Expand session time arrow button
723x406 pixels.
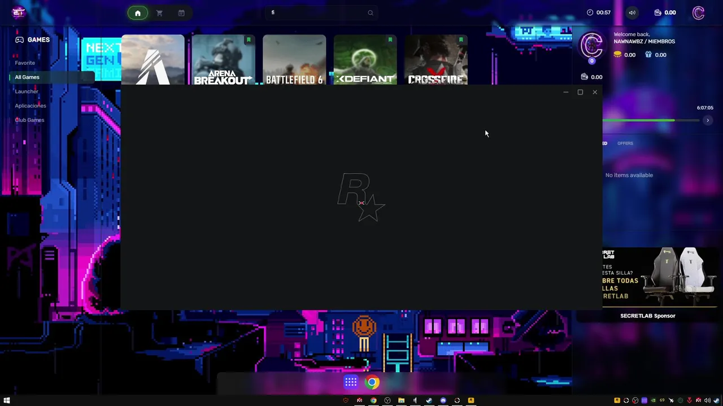pyautogui.click(x=707, y=120)
